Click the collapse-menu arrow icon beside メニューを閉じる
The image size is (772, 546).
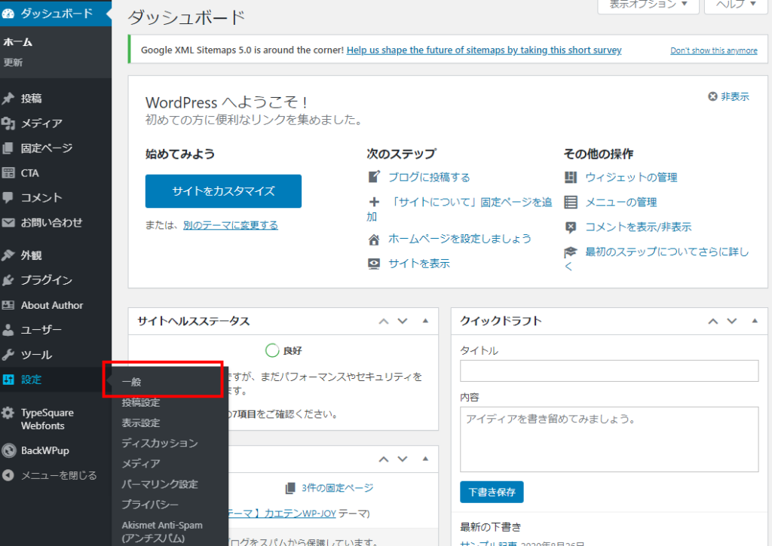click(x=8, y=475)
